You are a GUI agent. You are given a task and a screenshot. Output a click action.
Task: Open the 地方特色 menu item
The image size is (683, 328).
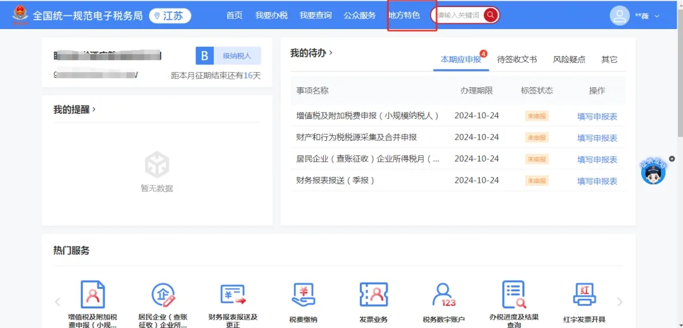403,15
